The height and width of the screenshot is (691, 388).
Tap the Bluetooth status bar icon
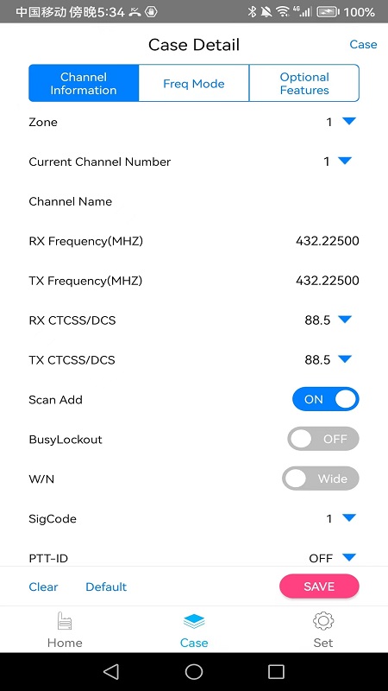pyautogui.click(x=252, y=11)
